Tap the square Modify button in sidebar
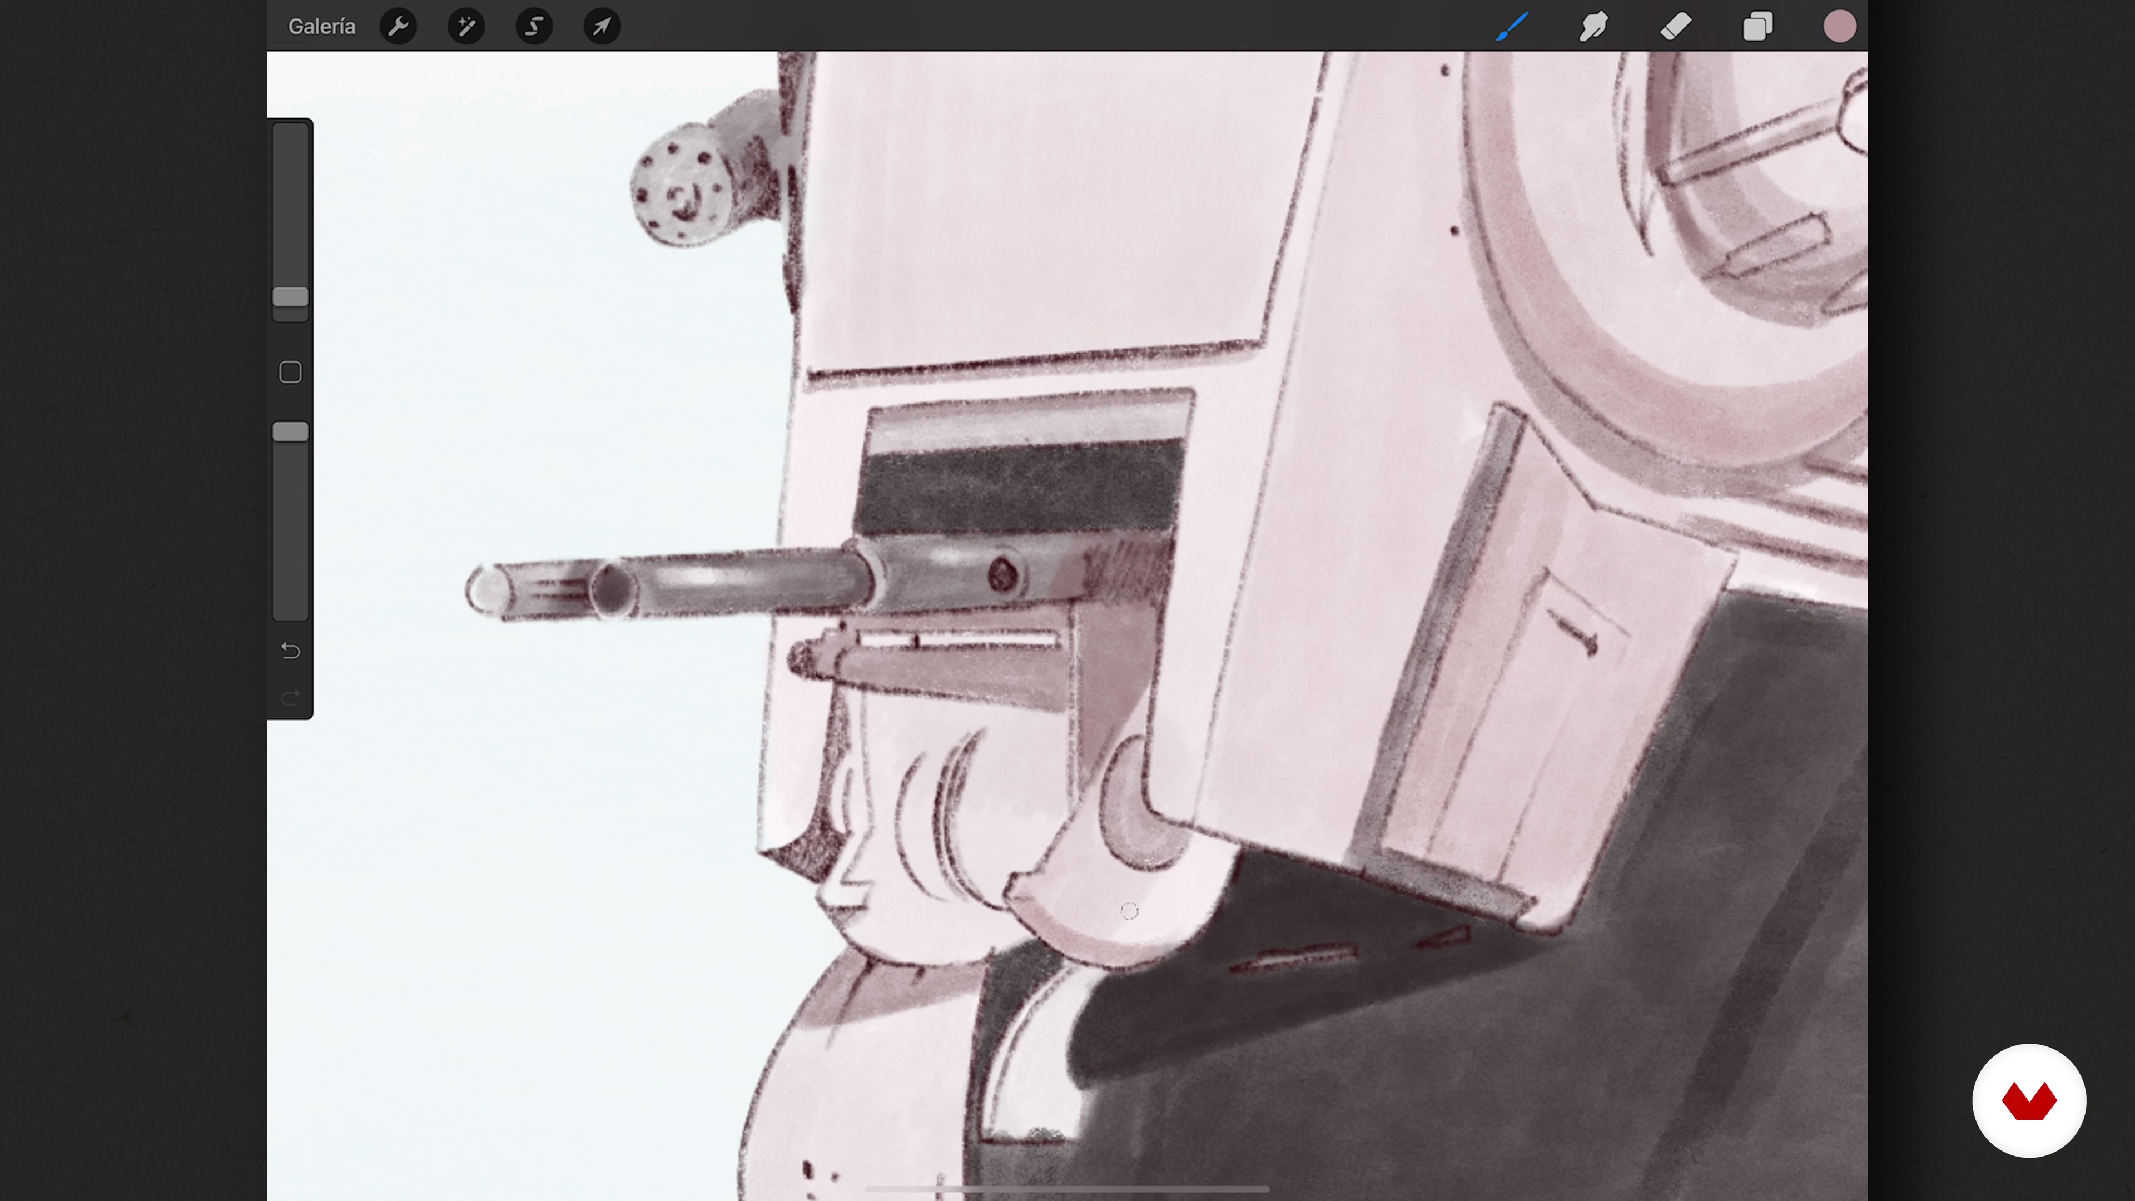 pyautogui.click(x=290, y=372)
